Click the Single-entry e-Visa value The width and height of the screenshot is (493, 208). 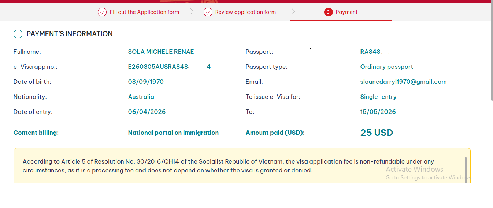tap(378, 97)
